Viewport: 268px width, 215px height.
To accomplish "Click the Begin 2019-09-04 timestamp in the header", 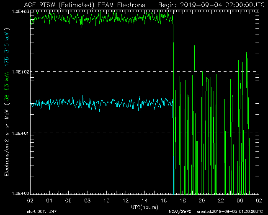I will pos(211,5).
